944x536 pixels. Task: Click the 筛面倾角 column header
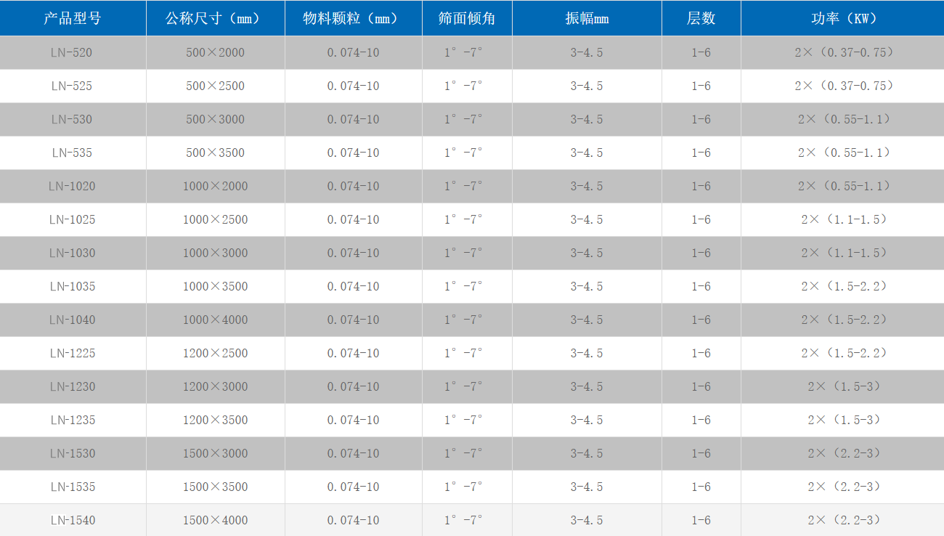[467, 18]
